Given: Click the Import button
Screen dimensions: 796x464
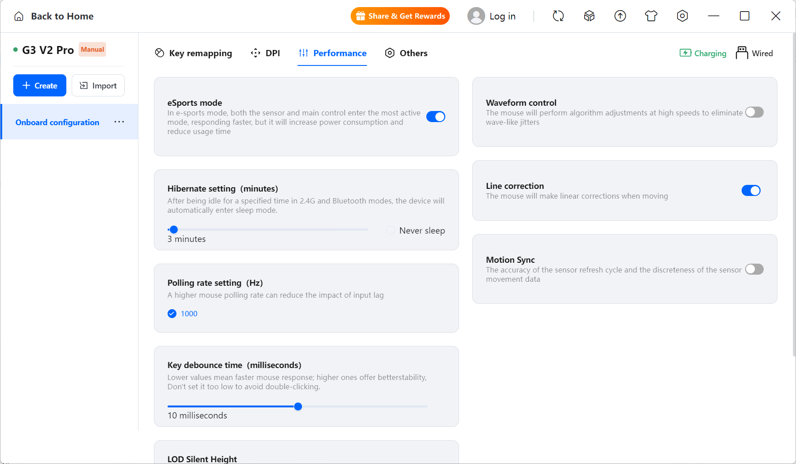Looking at the screenshot, I should click(x=98, y=85).
